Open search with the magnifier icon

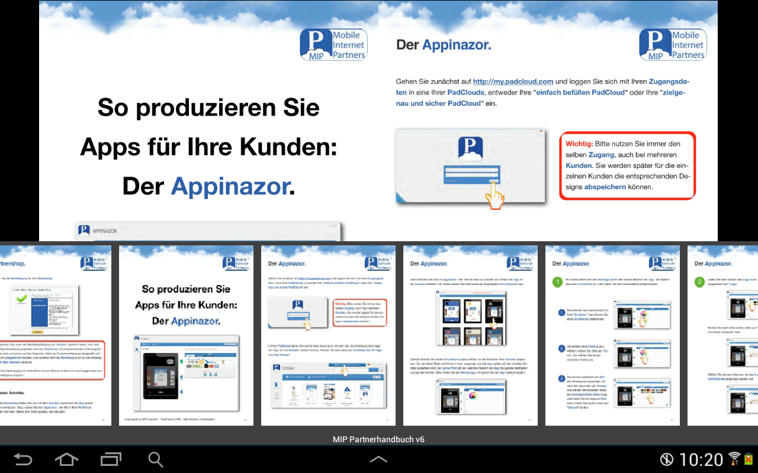(x=155, y=459)
